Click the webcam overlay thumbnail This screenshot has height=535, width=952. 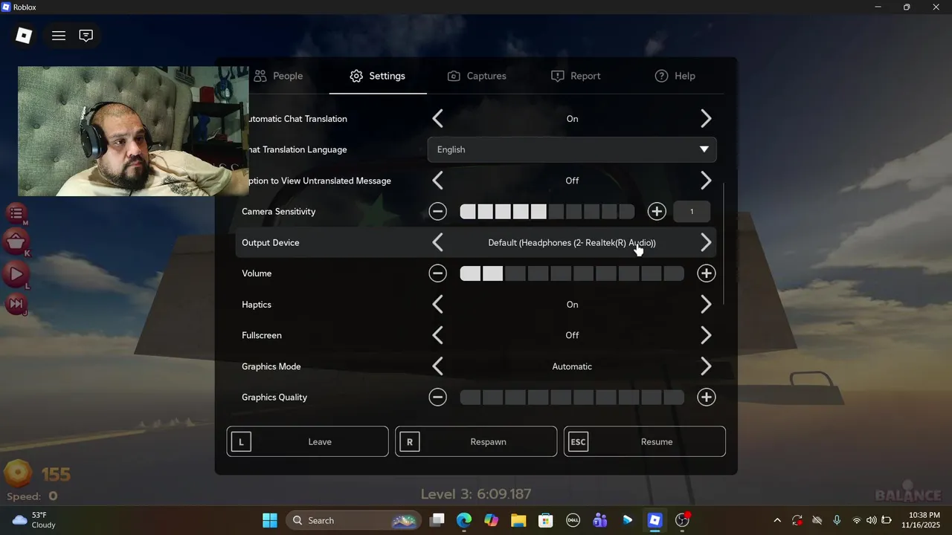pos(133,131)
